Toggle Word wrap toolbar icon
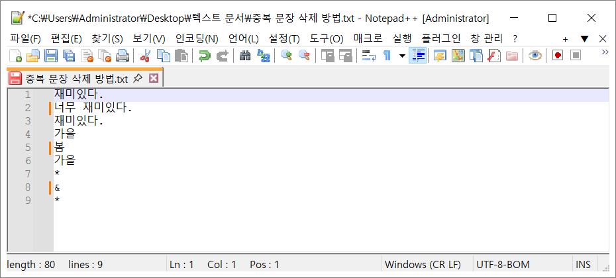 coord(368,56)
